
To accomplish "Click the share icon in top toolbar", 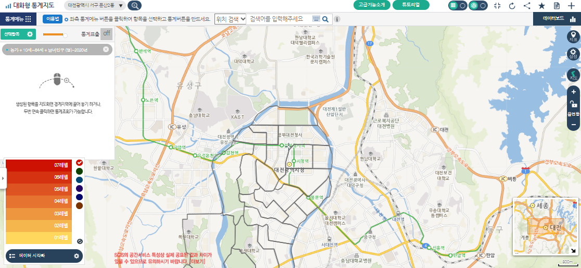I will [x=527, y=6].
